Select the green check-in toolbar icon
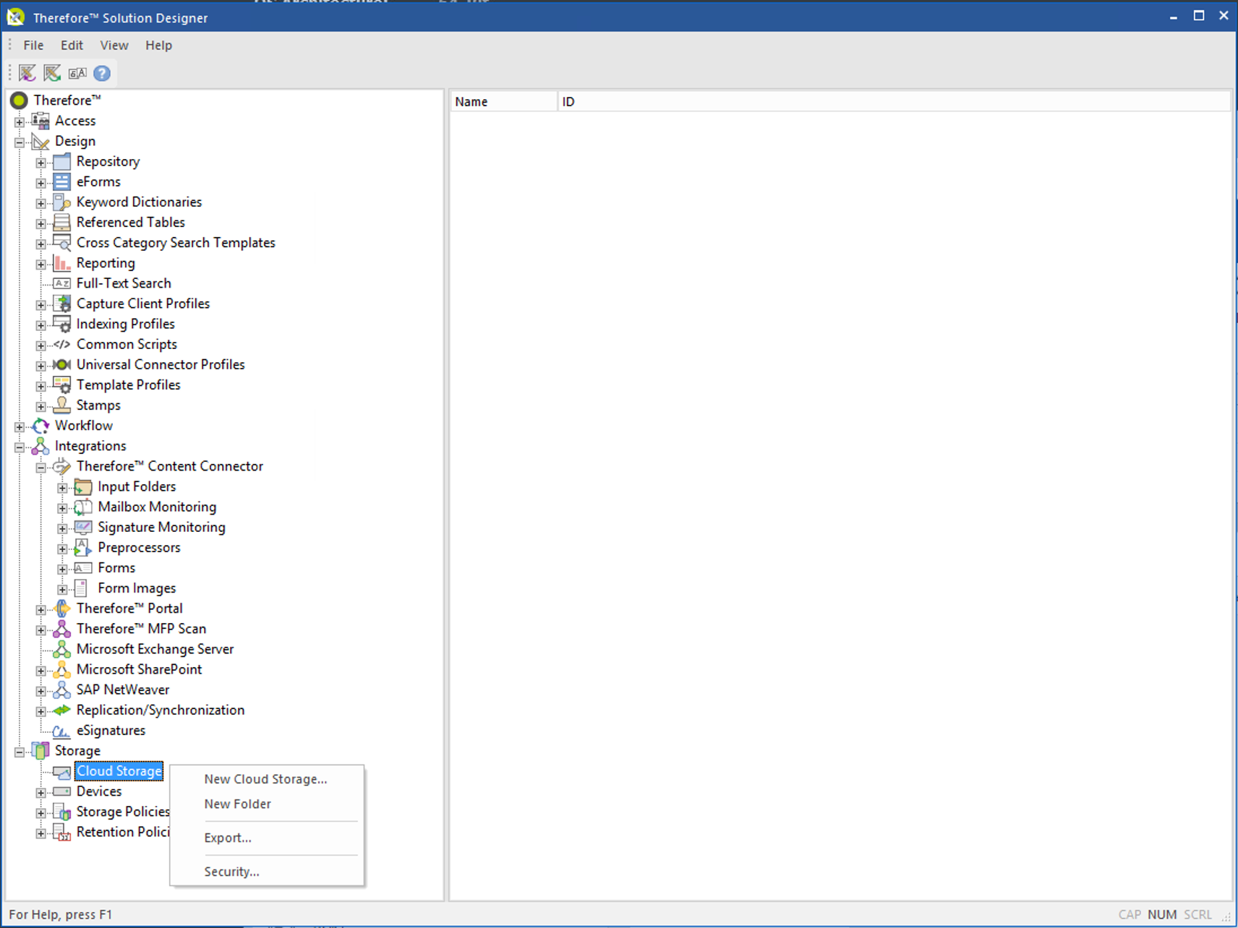 [x=51, y=72]
